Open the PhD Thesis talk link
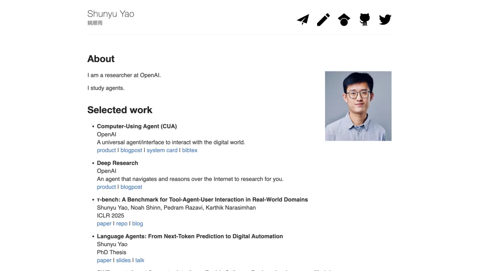The width and height of the screenshot is (479, 271). (x=140, y=260)
